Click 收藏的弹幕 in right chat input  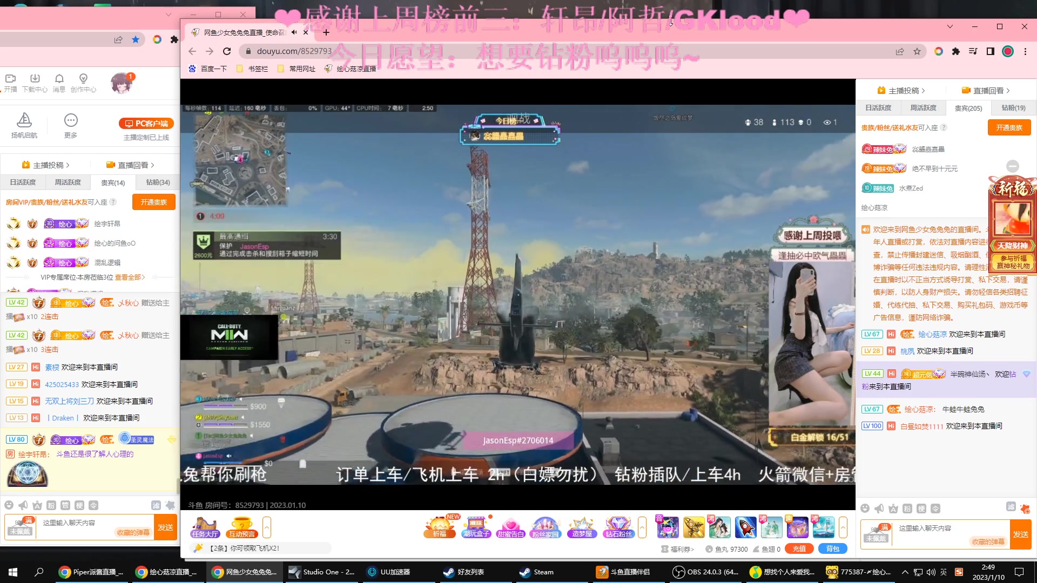(988, 541)
